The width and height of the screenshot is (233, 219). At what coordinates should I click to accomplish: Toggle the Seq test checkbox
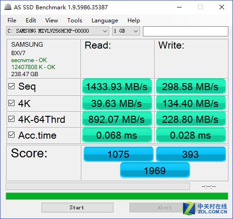pyautogui.click(x=11, y=86)
